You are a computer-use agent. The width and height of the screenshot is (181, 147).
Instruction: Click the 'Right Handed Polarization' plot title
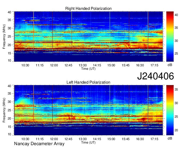88,9
